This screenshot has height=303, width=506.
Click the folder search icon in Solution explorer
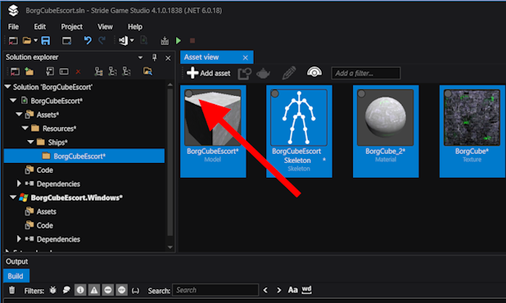pyautogui.click(x=147, y=71)
